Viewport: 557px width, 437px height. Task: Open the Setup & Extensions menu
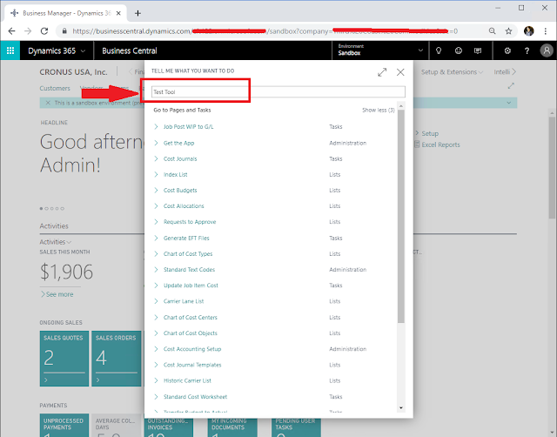[x=452, y=72]
